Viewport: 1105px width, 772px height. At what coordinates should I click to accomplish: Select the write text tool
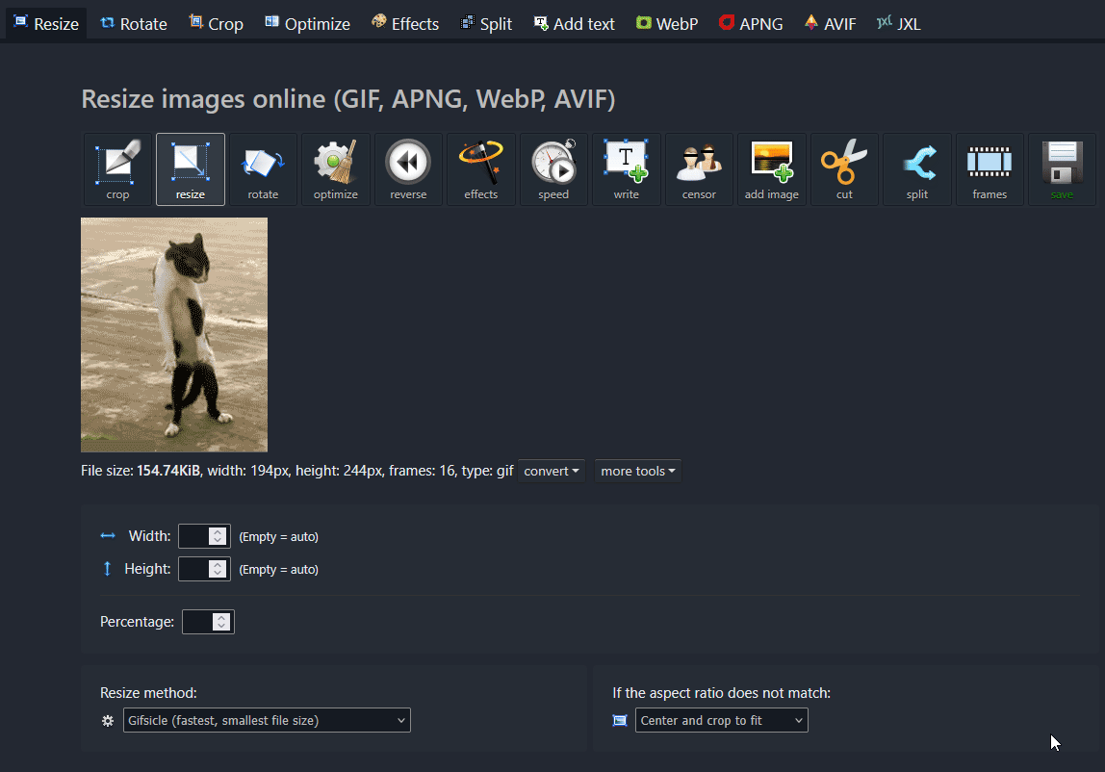[627, 169]
